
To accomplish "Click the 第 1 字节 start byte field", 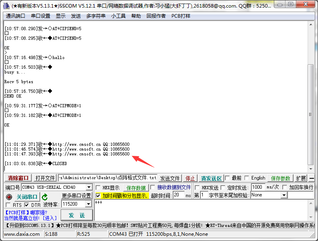I will coord(204,195).
